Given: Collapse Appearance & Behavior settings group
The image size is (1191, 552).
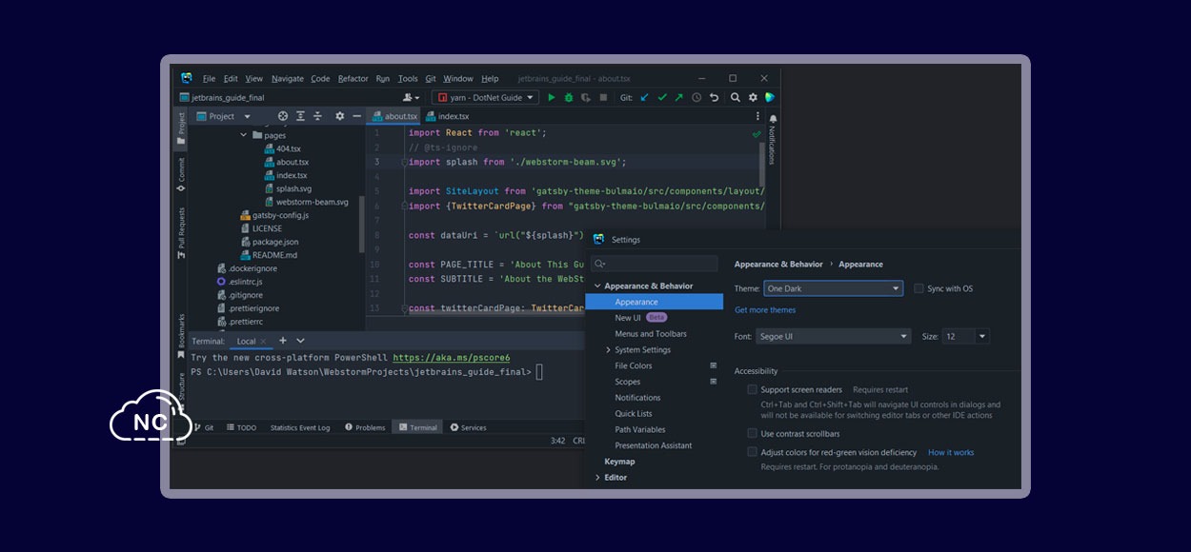Looking at the screenshot, I should 597,286.
